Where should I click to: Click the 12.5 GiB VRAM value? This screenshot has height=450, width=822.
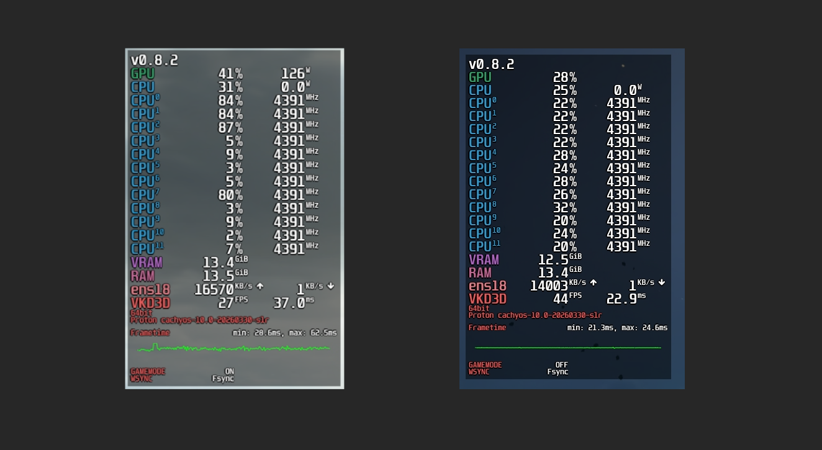560,259
